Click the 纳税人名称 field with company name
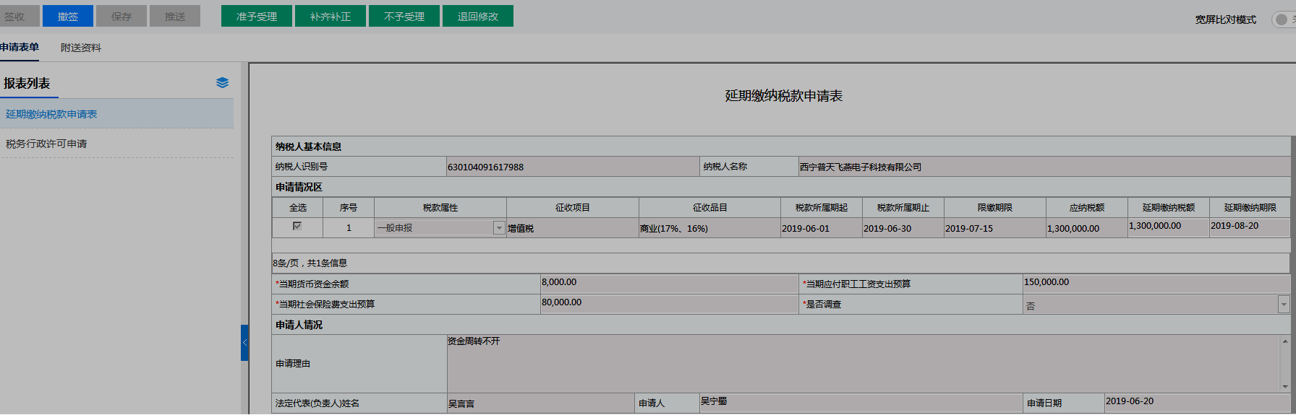Viewport: 1296px width, 415px height. point(1044,167)
